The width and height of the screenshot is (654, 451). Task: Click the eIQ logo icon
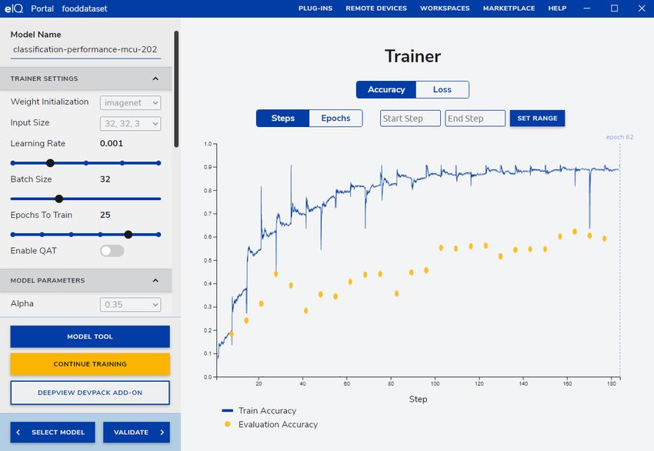tap(14, 8)
